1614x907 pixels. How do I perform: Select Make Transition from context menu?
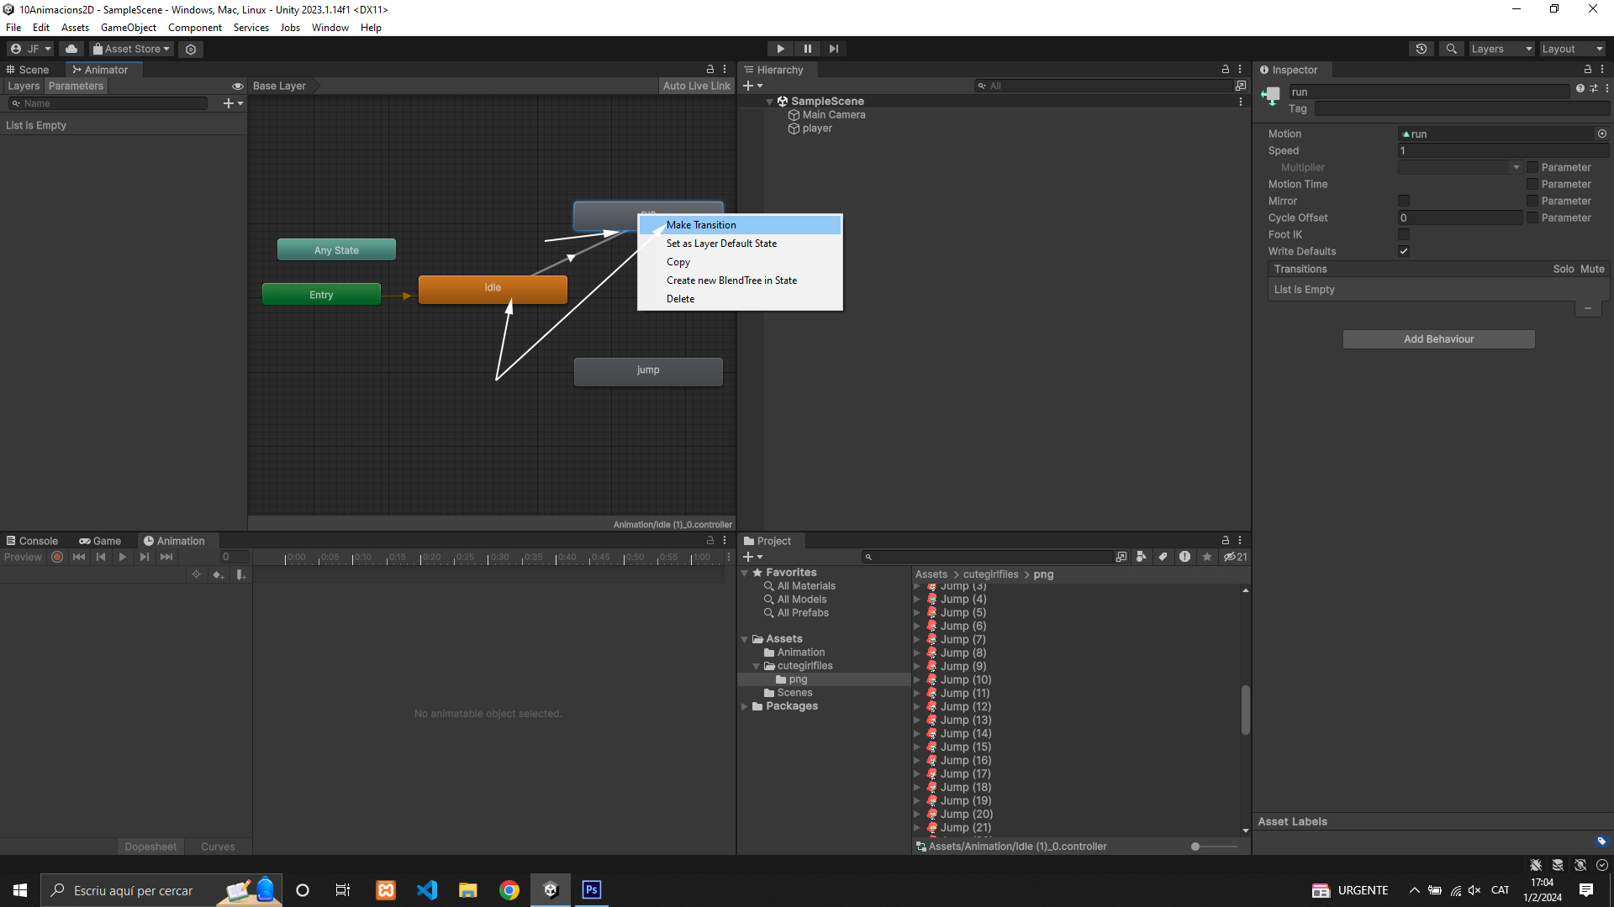701,225
